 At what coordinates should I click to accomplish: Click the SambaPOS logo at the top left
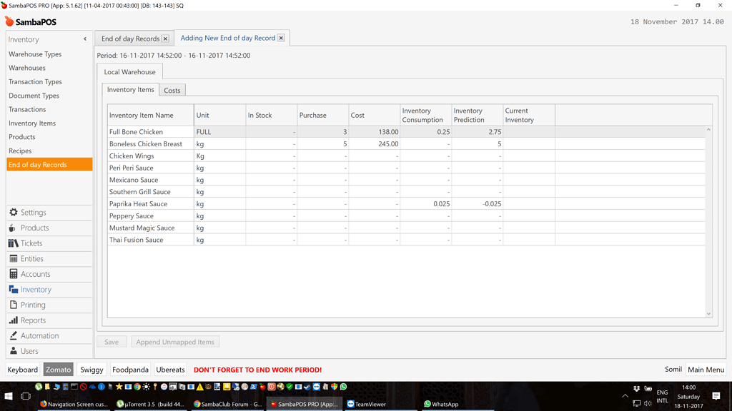point(31,22)
